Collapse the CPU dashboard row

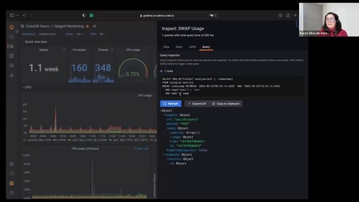27,88
